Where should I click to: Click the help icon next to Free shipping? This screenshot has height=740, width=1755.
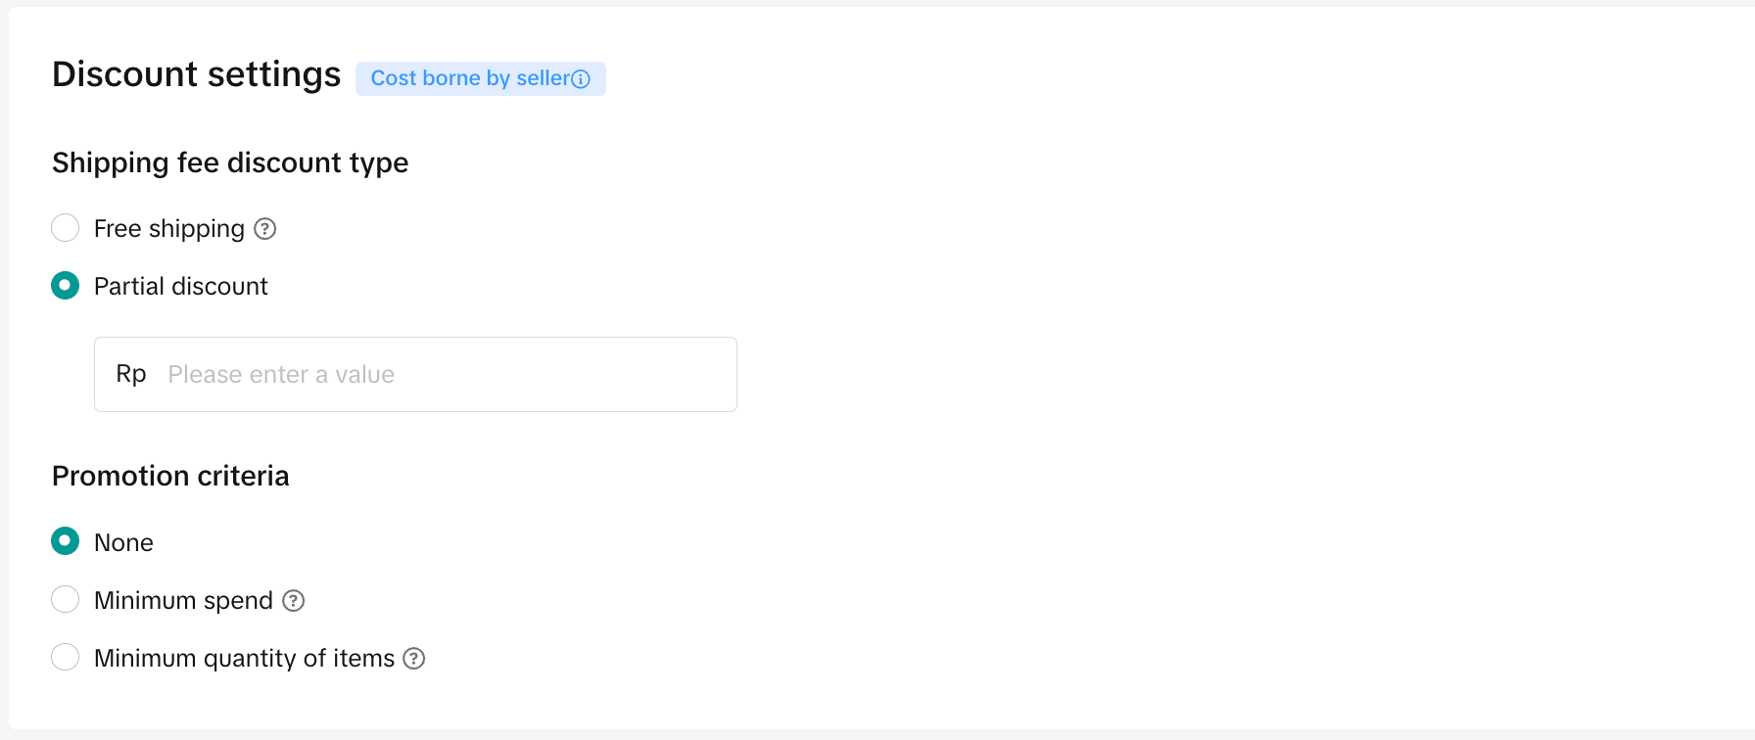265,229
